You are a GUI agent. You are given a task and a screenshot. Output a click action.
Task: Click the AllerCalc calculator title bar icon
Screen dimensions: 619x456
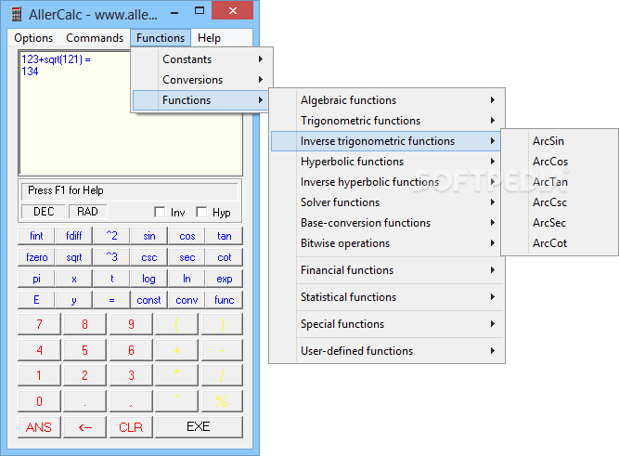pos(16,14)
